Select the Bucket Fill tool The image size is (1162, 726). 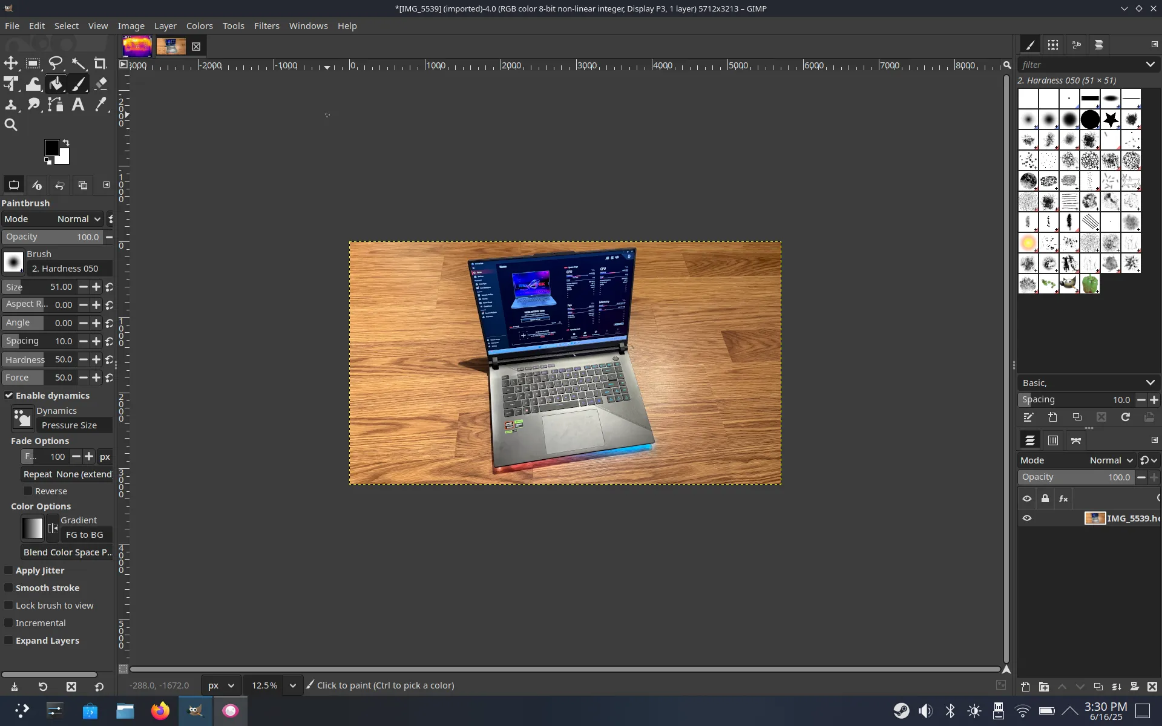(x=56, y=84)
